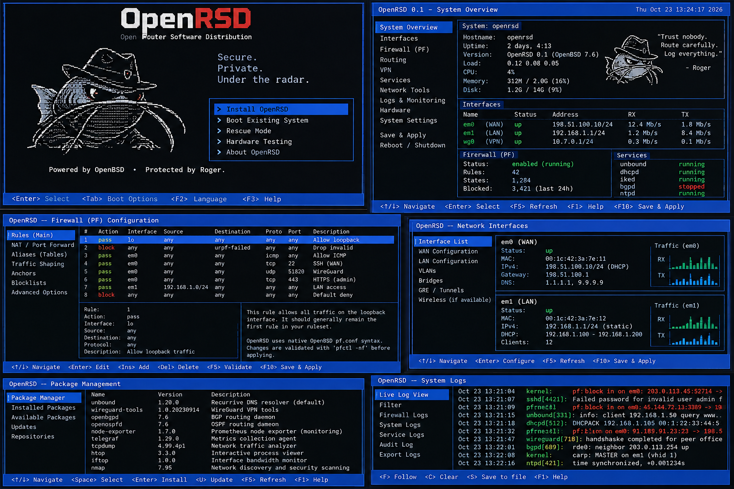Select rule 4 SSH (WAN) row
734x489 pixels.
tap(238, 264)
